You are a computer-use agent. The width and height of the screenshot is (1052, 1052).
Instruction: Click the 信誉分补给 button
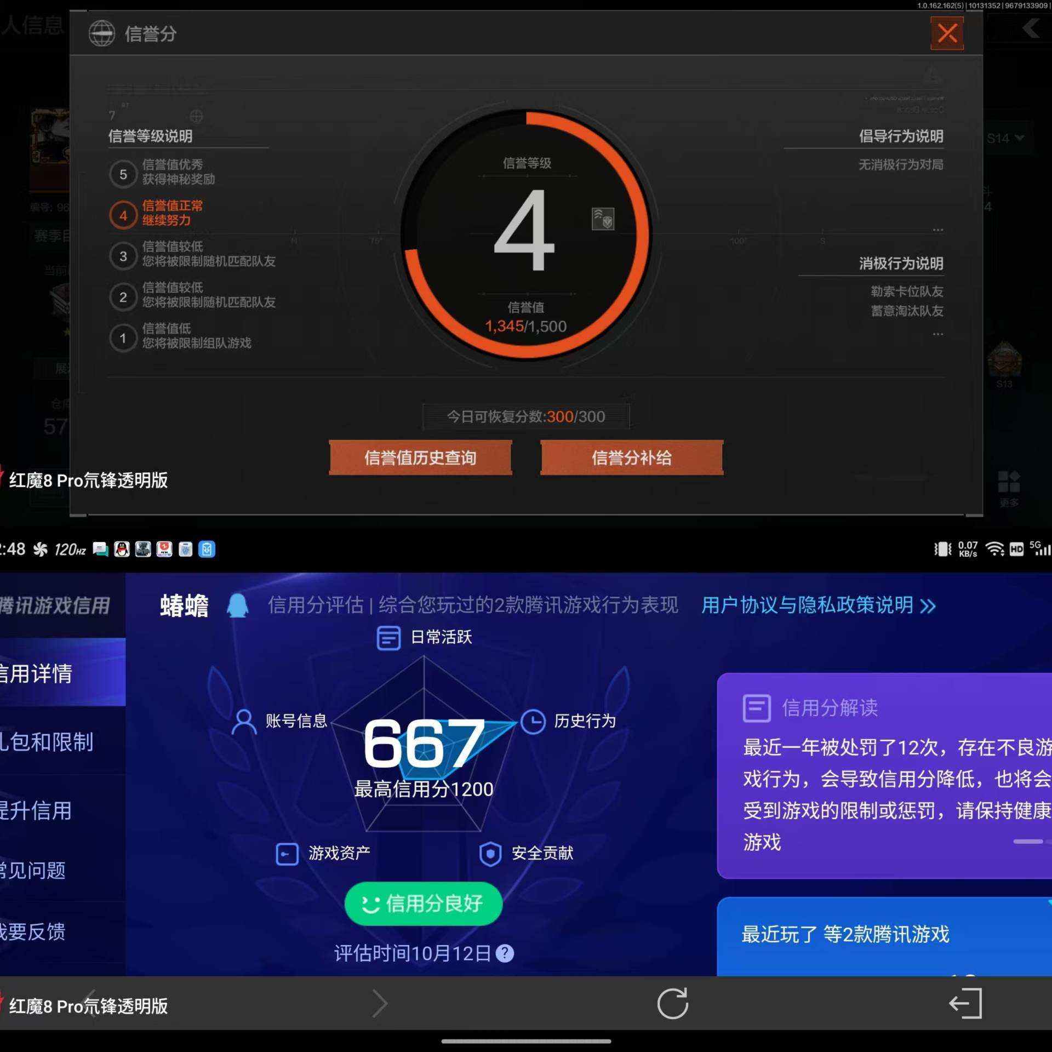(x=631, y=458)
